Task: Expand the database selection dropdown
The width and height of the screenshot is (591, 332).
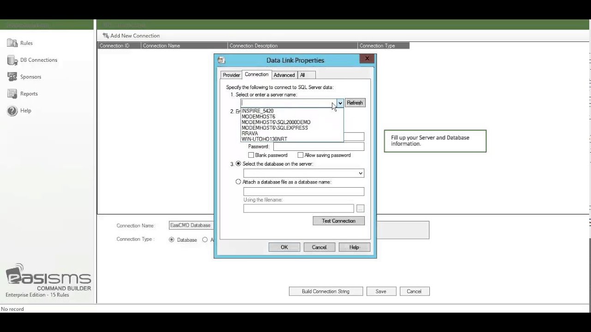Action: point(361,173)
